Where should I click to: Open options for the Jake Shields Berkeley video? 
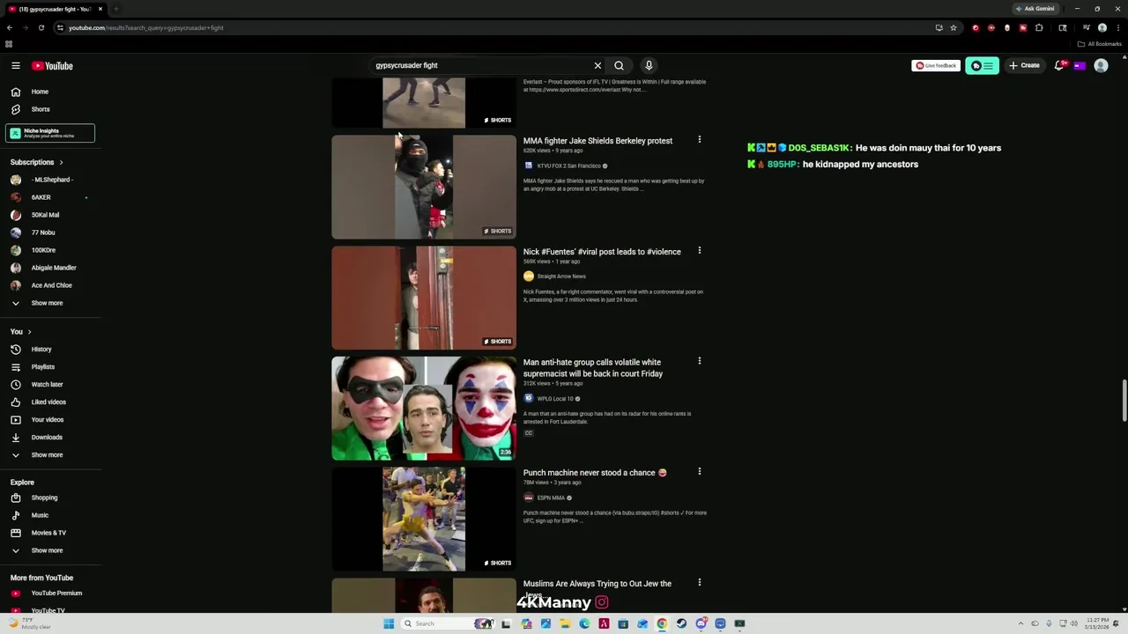pos(700,140)
